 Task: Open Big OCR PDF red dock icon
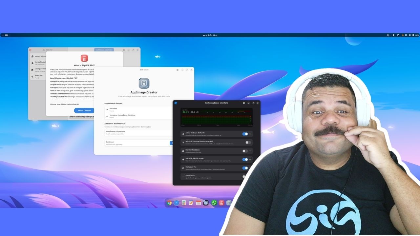coord(221,203)
